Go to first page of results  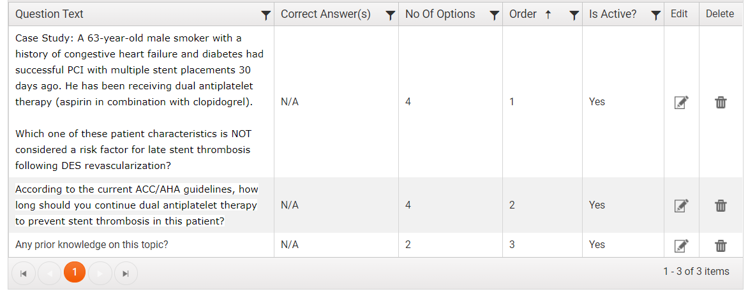pyautogui.click(x=24, y=274)
